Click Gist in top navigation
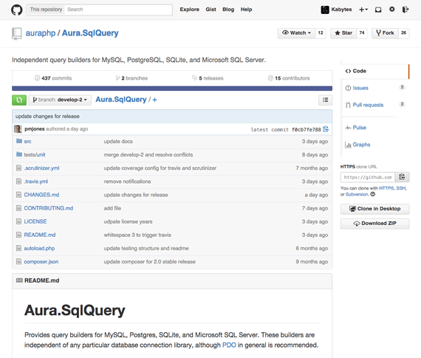Image resolution: width=421 pixels, height=358 pixels. 210,10
